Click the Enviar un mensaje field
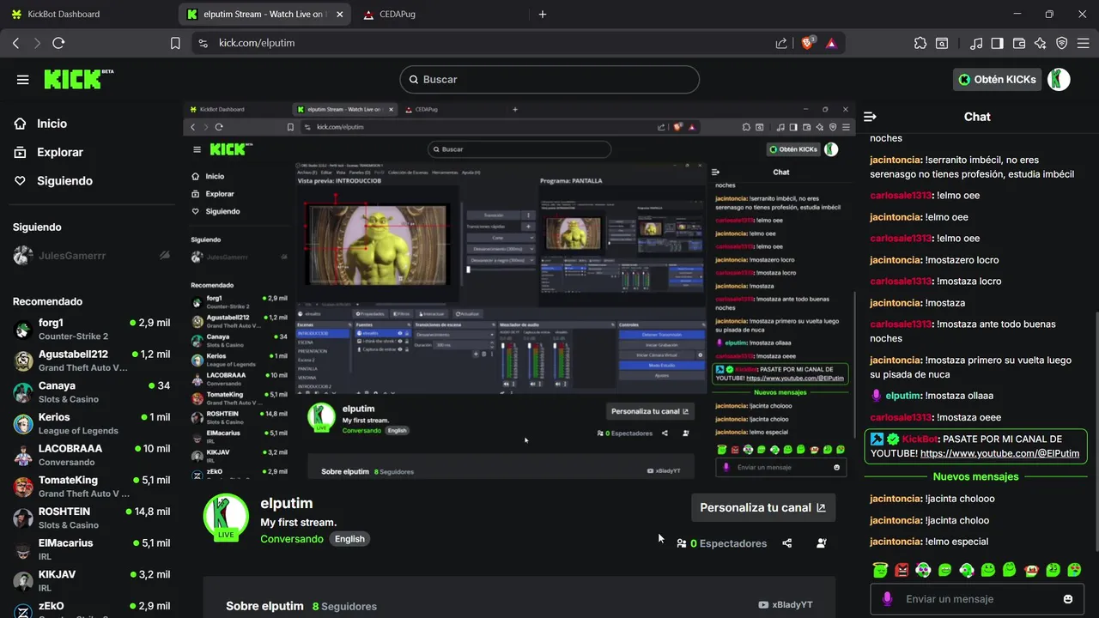The height and width of the screenshot is (618, 1099). click(979, 599)
